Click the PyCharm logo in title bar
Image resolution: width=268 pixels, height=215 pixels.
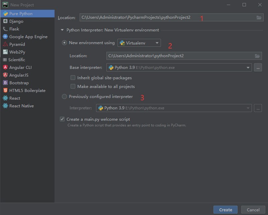(5, 5)
